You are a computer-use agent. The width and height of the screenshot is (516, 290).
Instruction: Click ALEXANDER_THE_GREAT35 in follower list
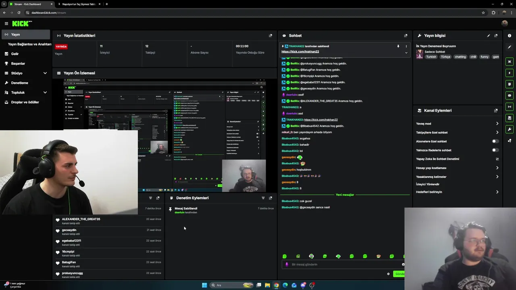[81, 219]
